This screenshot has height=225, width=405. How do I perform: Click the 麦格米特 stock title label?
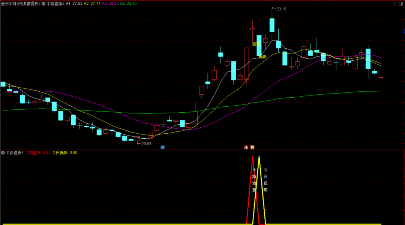(20, 3)
